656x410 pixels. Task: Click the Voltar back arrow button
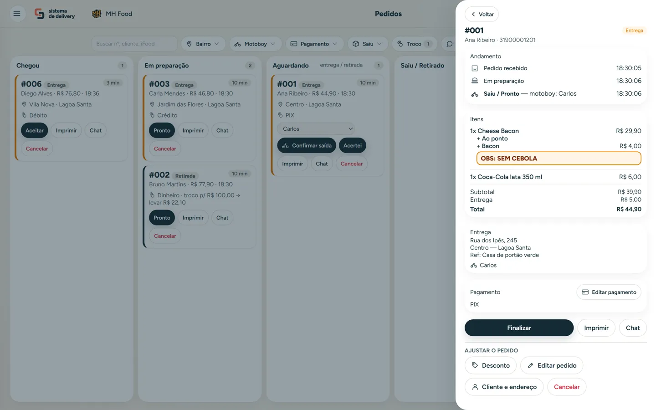(482, 14)
